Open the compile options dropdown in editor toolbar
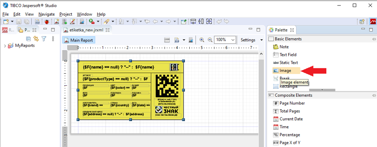The width and height of the screenshot is (377, 147). tap(184, 40)
